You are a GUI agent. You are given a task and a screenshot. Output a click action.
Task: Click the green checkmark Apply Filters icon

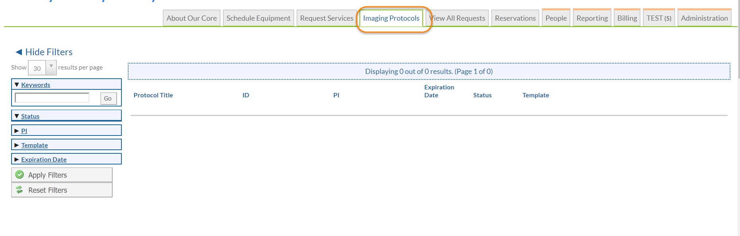click(20, 175)
